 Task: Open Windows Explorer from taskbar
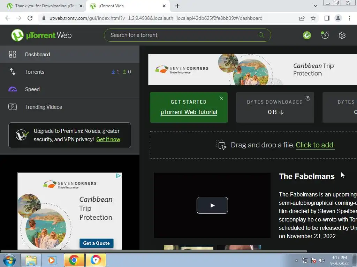pos(31,260)
